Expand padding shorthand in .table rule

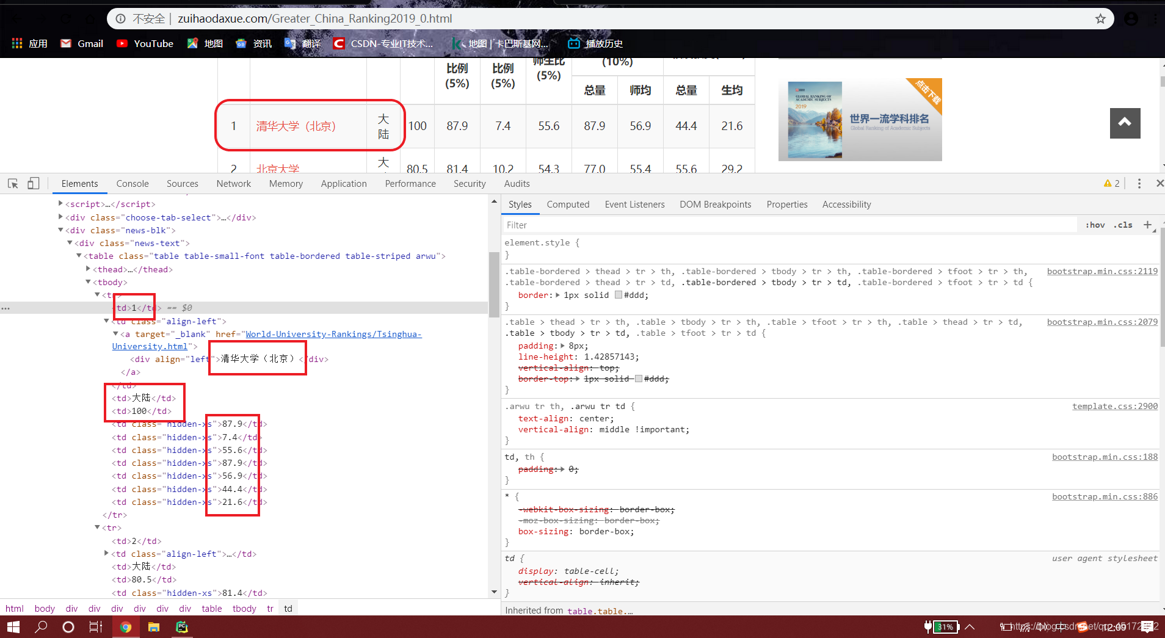(563, 346)
